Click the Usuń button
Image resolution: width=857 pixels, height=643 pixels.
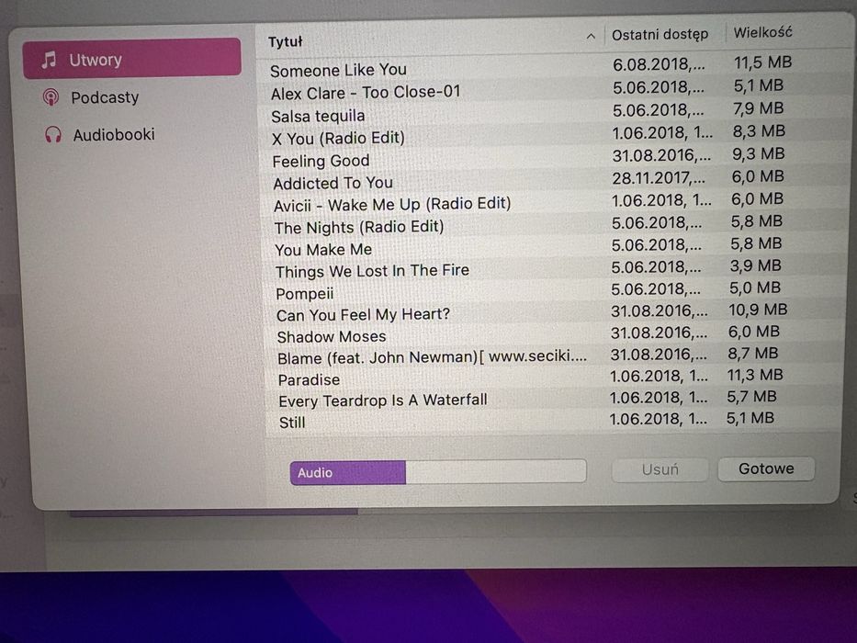coord(660,469)
